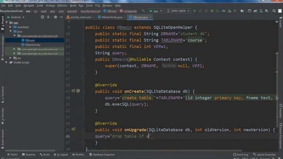Screen dimensions: 283x159
Task: Click the Apply Changes icon next to Run
Action: coord(200,11)
